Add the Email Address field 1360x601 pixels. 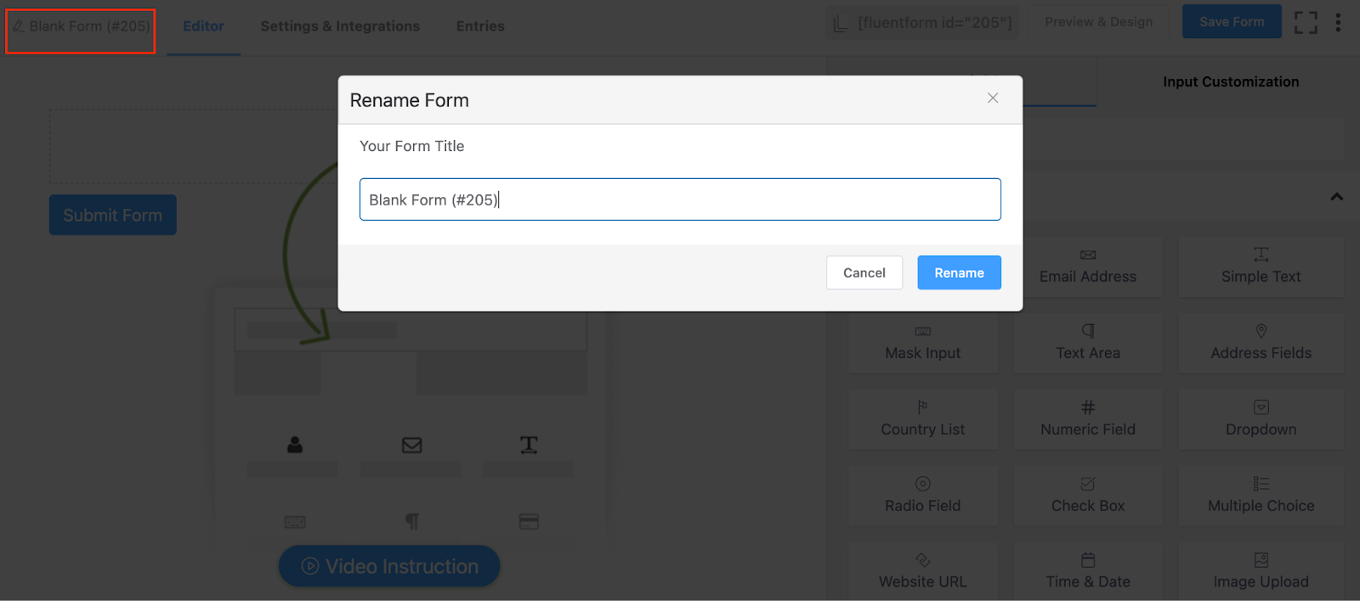pyautogui.click(x=1087, y=267)
